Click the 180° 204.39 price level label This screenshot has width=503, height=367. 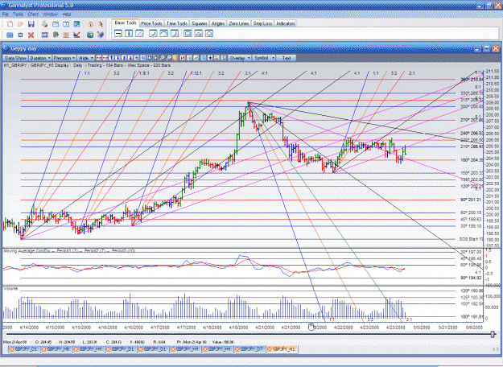pyautogui.click(x=472, y=160)
